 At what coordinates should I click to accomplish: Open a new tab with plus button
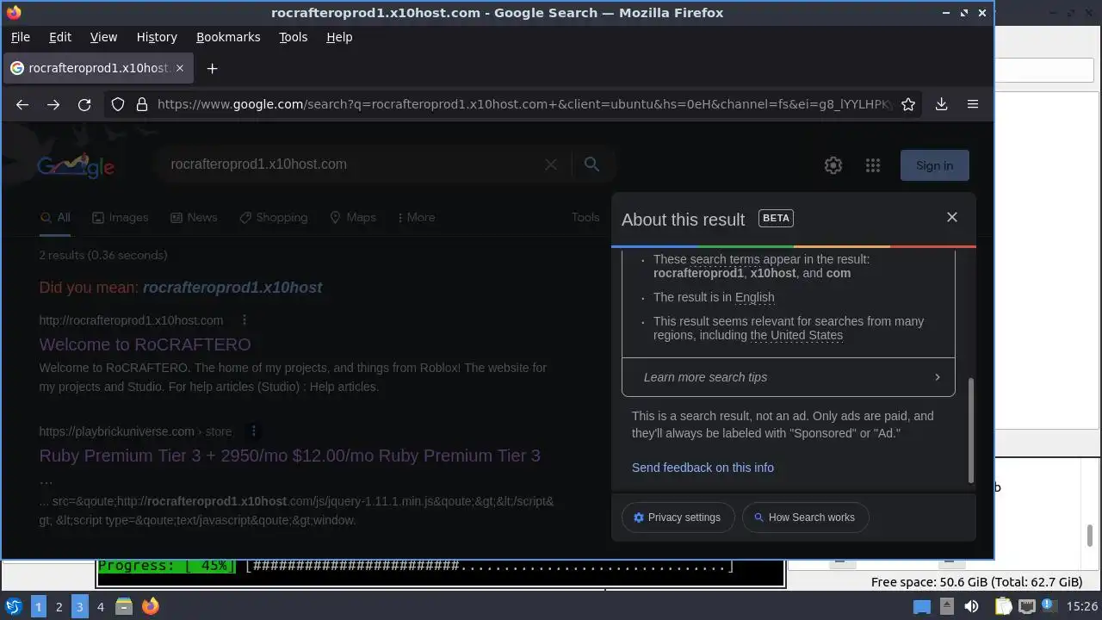tap(212, 68)
